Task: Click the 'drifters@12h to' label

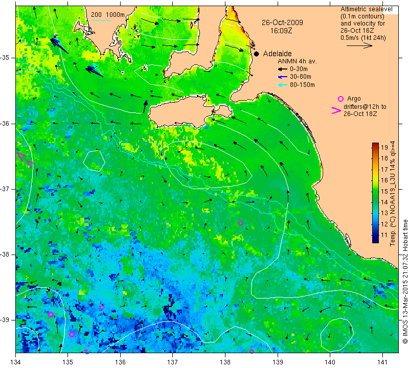Action: point(365,107)
